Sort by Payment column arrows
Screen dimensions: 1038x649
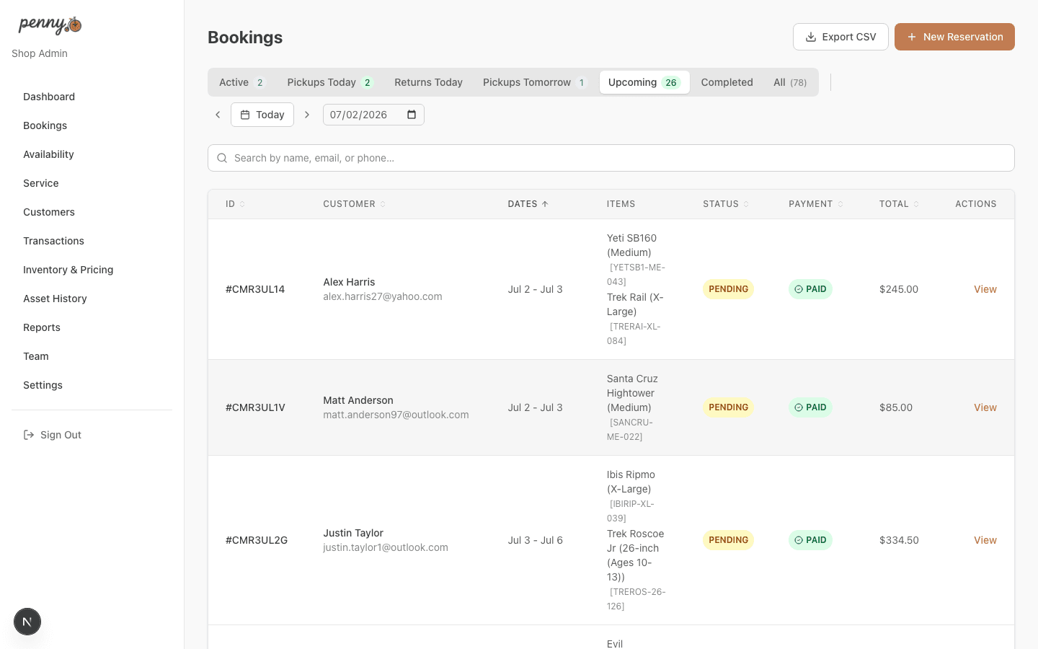pos(840,204)
